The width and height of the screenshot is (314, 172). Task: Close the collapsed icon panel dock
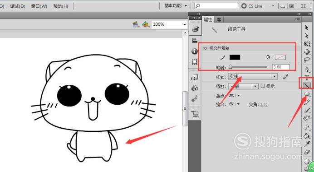point(199,18)
